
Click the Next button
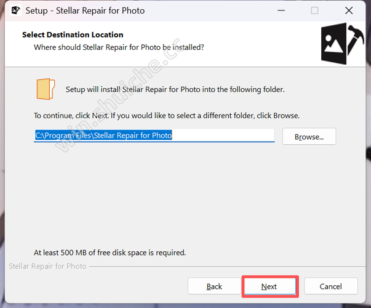[x=270, y=286]
